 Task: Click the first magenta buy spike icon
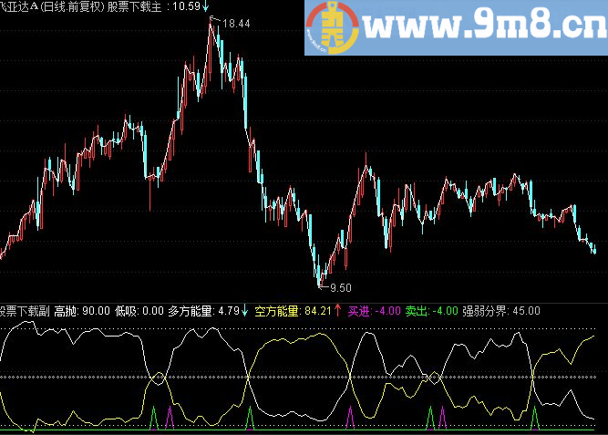[170, 418]
